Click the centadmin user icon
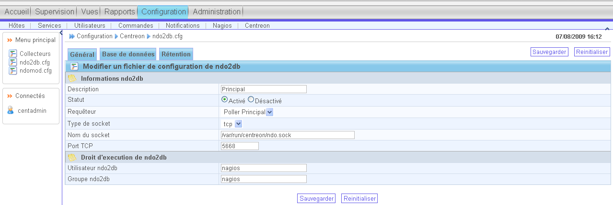Viewport: 613px width, 205px height. pos(11,110)
